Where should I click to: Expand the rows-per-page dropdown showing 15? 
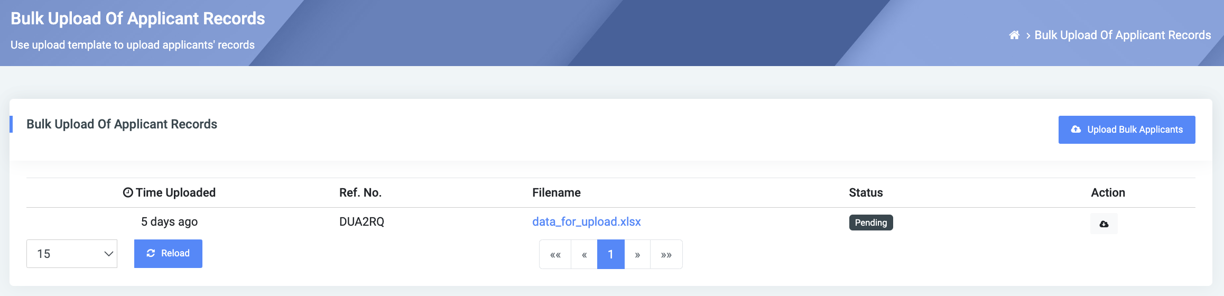(x=72, y=254)
